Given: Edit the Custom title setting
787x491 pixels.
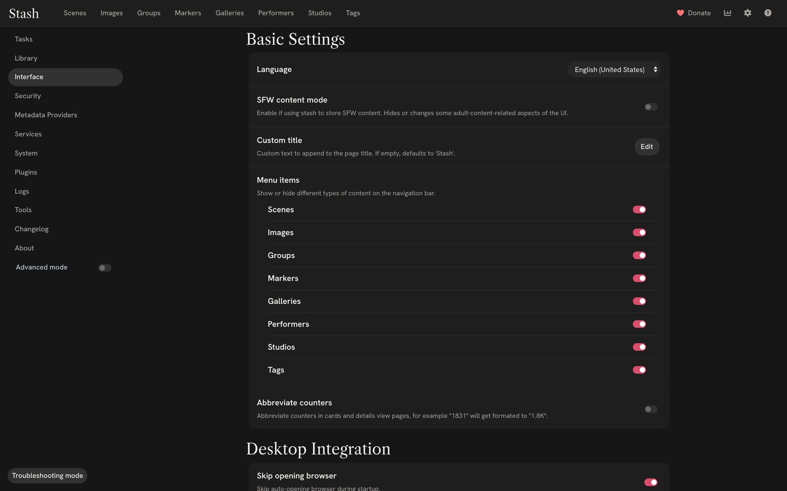Looking at the screenshot, I should point(647,147).
